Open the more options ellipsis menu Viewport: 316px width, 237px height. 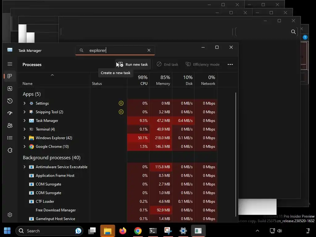[x=230, y=64]
